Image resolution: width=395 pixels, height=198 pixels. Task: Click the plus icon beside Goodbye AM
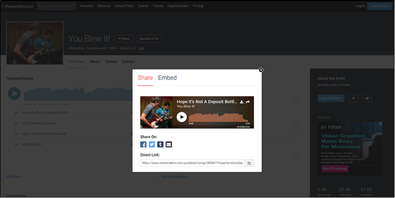tap(16, 144)
